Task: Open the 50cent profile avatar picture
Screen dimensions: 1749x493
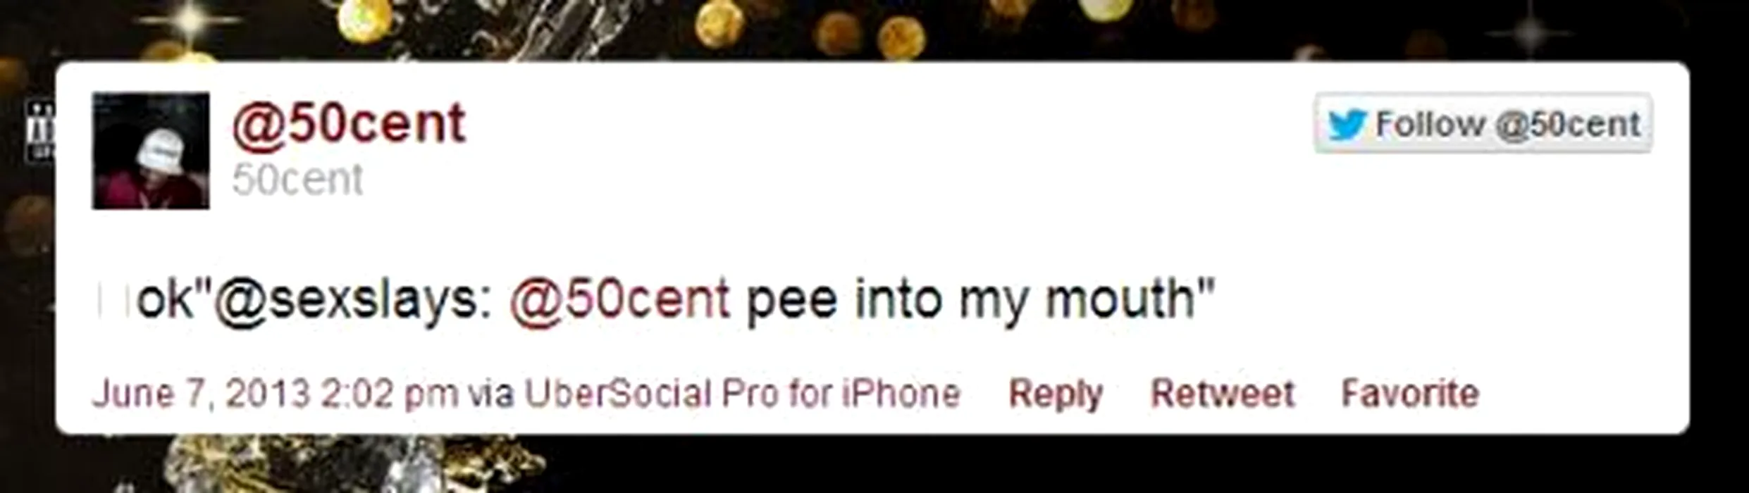Action: click(x=150, y=151)
